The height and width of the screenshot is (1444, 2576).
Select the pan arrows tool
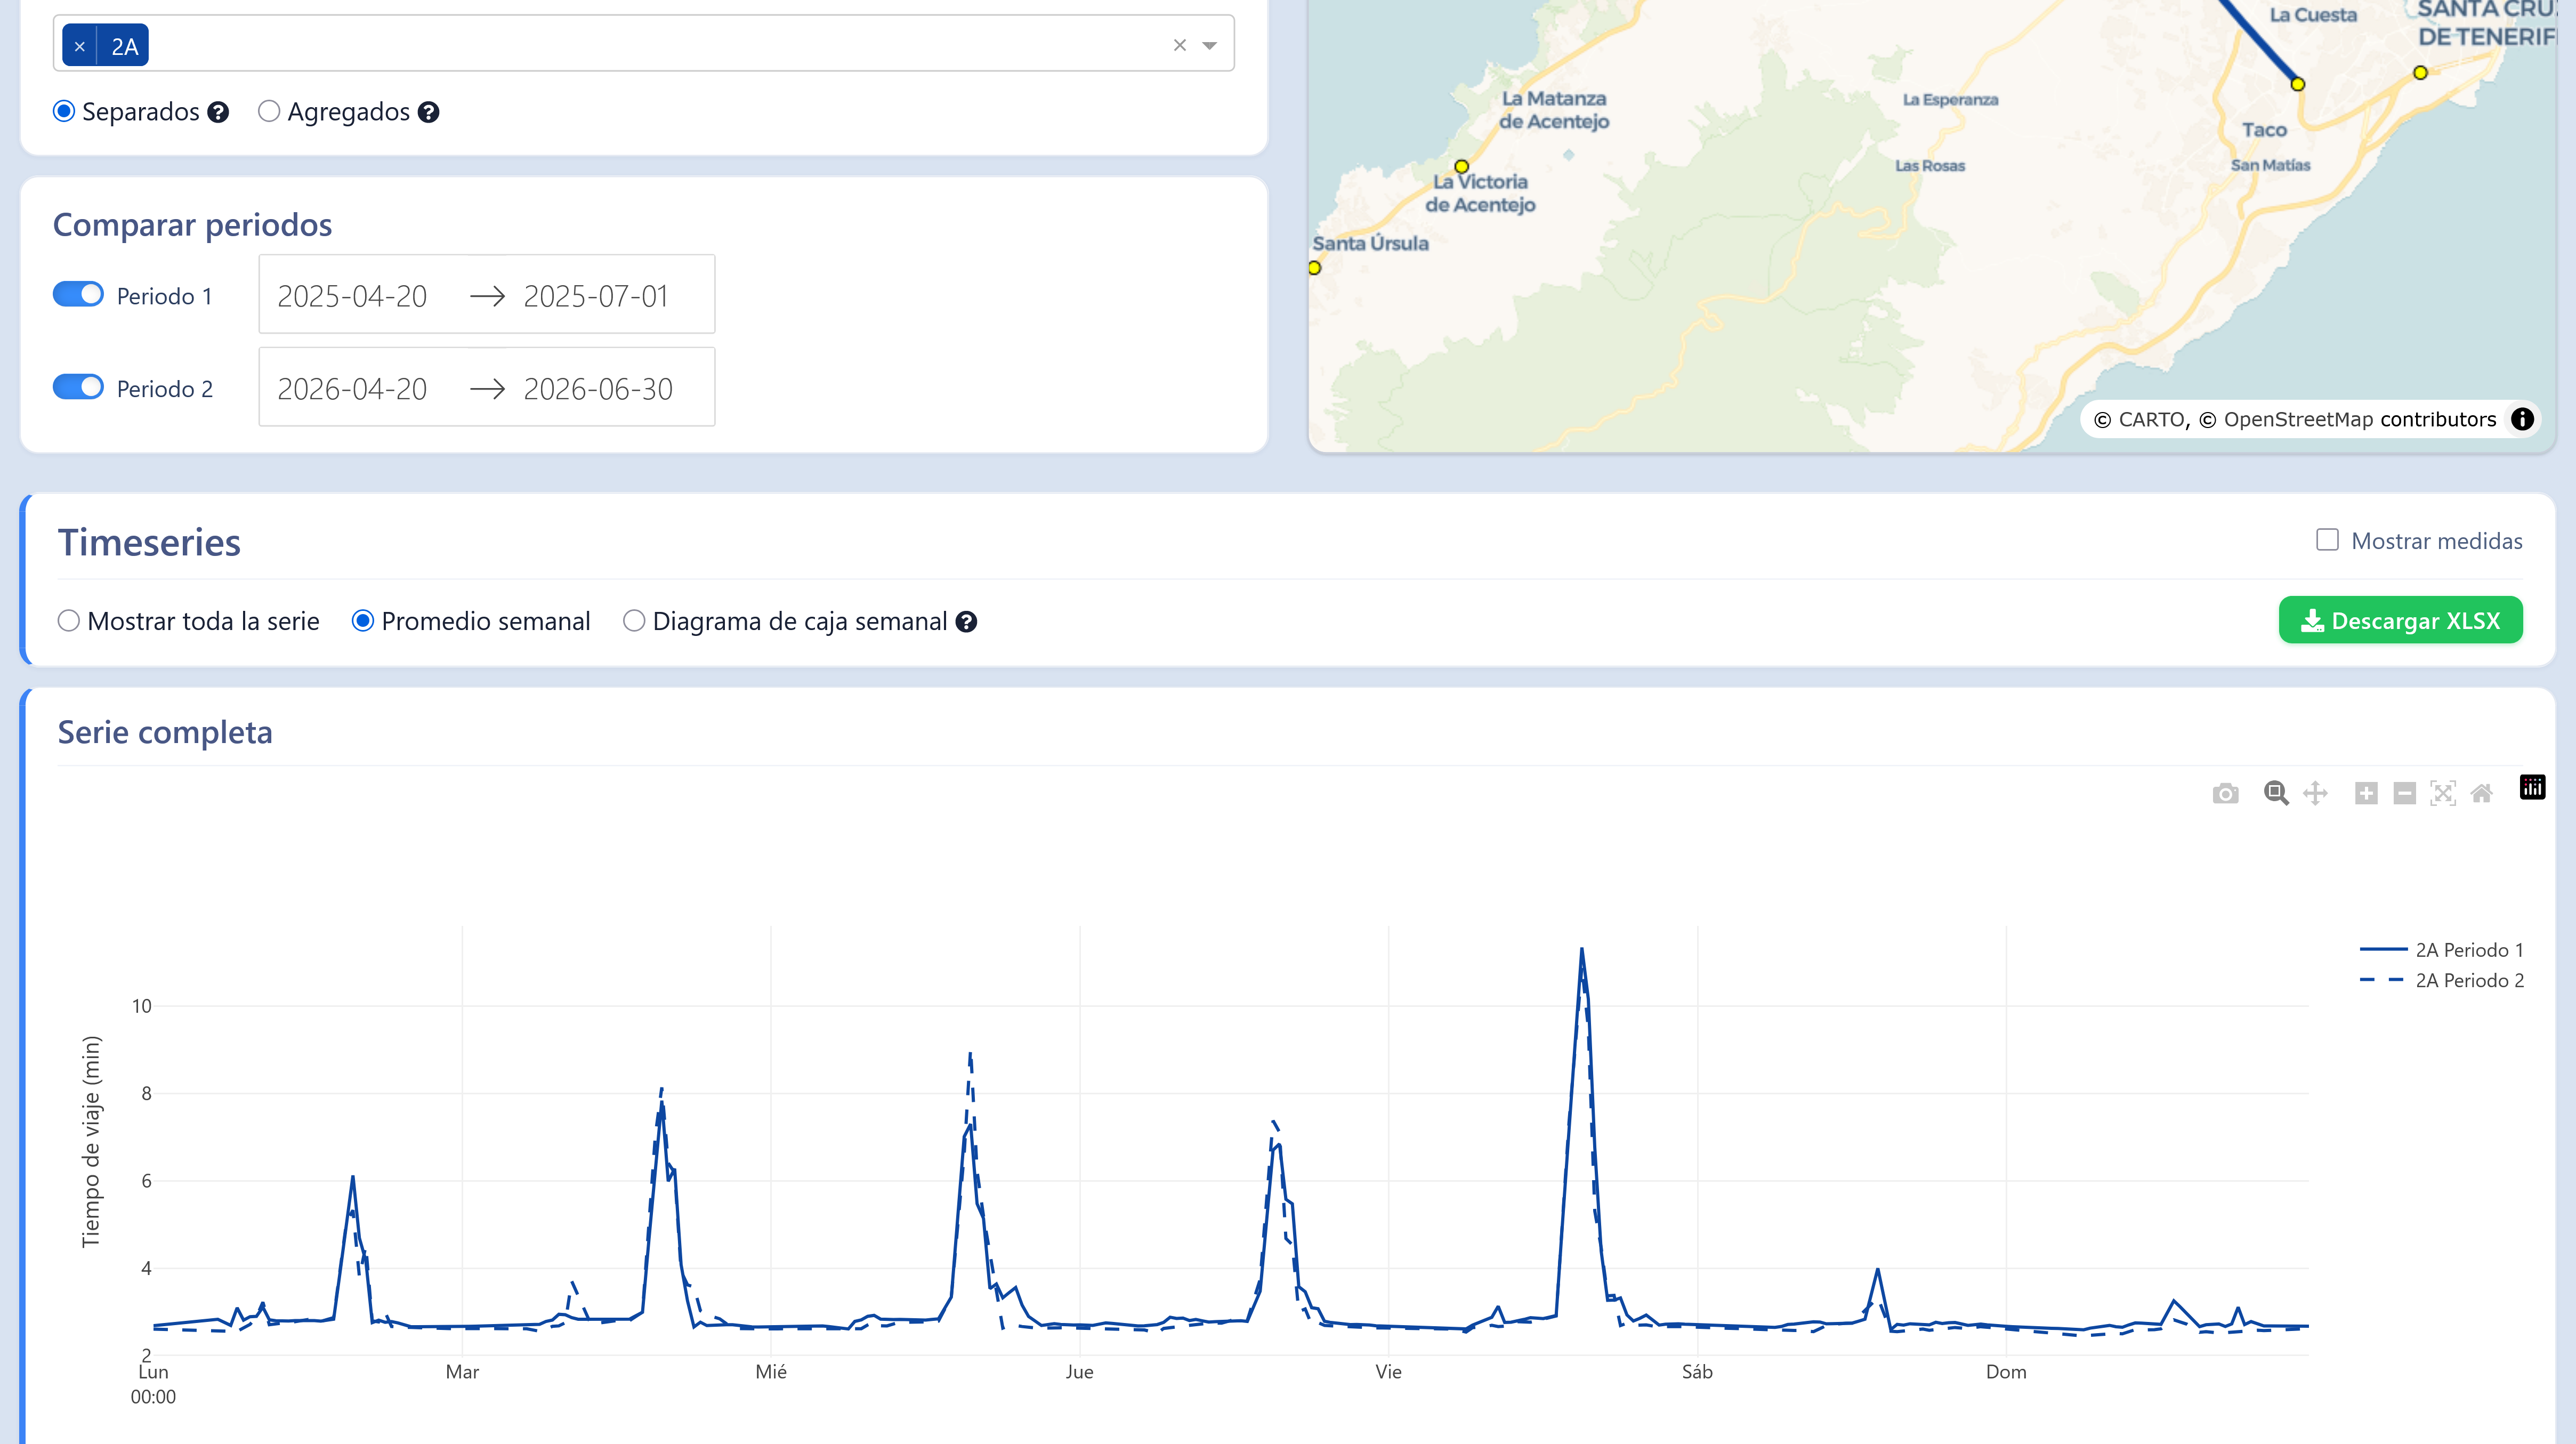[x=2315, y=794]
